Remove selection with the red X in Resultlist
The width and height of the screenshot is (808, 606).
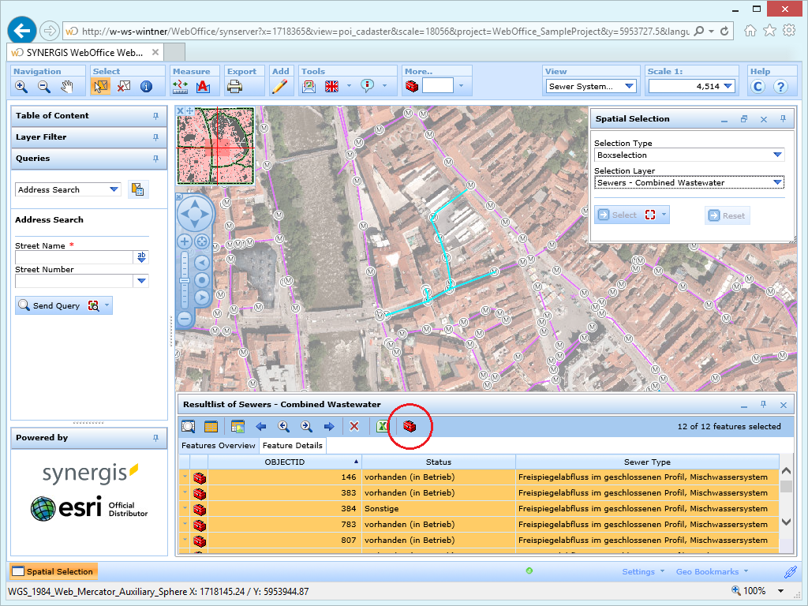[x=354, y=426]
